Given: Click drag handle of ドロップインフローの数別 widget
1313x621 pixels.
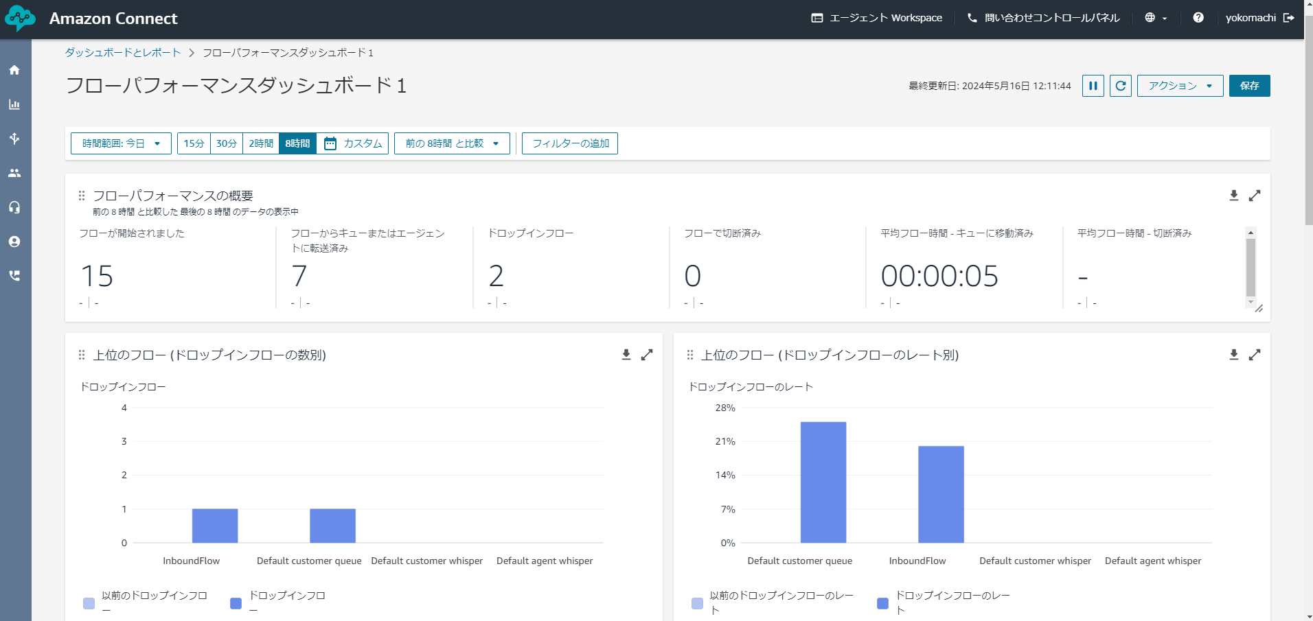Looking at the screenshot, I should [82, 355].
